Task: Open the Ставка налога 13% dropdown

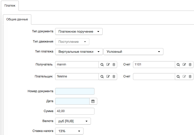Action: (69, 131)
